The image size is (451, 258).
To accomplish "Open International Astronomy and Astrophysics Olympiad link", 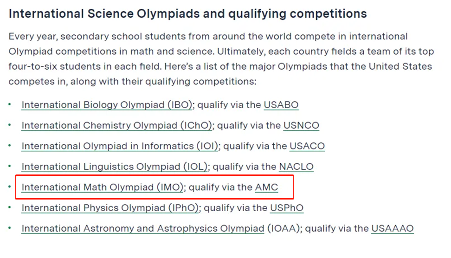I will click(142, 228).
